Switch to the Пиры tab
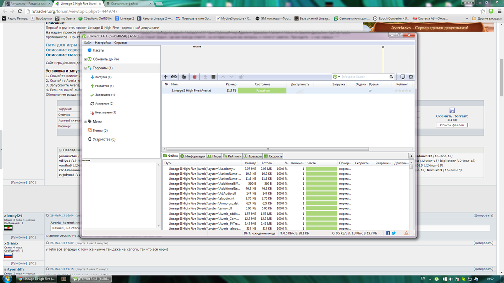The height and width of the screenshot is (283, 504). (214, 156)
